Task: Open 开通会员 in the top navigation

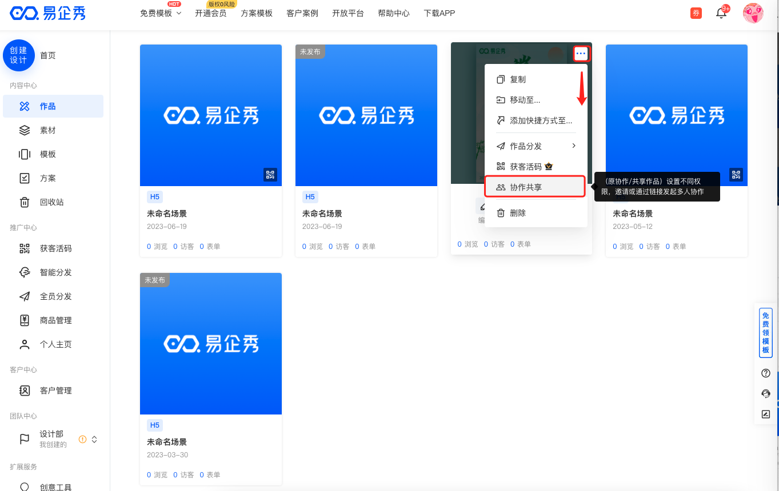Action: click(210, 13)
